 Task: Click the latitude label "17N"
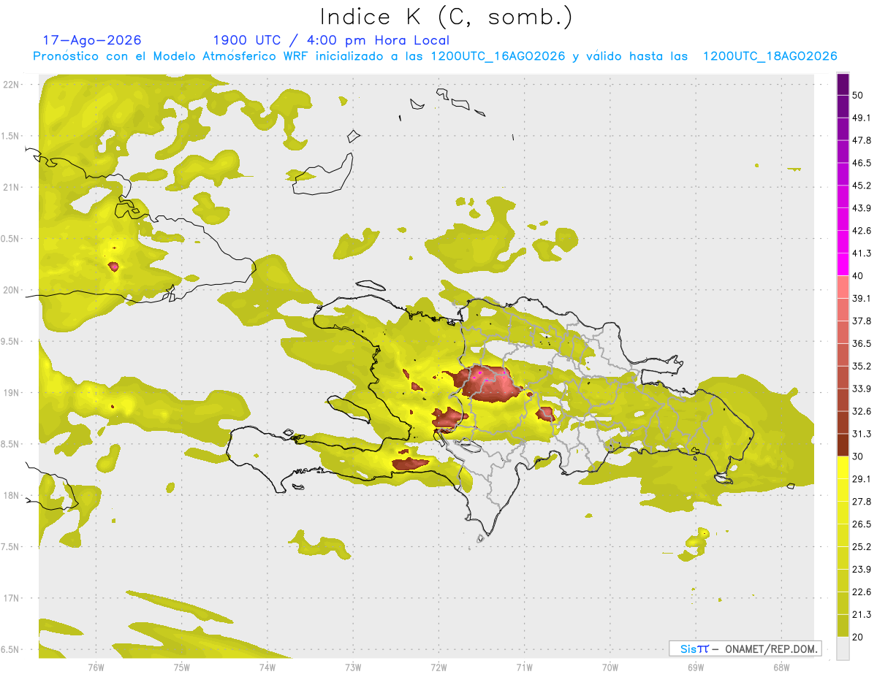coord(12,598)
